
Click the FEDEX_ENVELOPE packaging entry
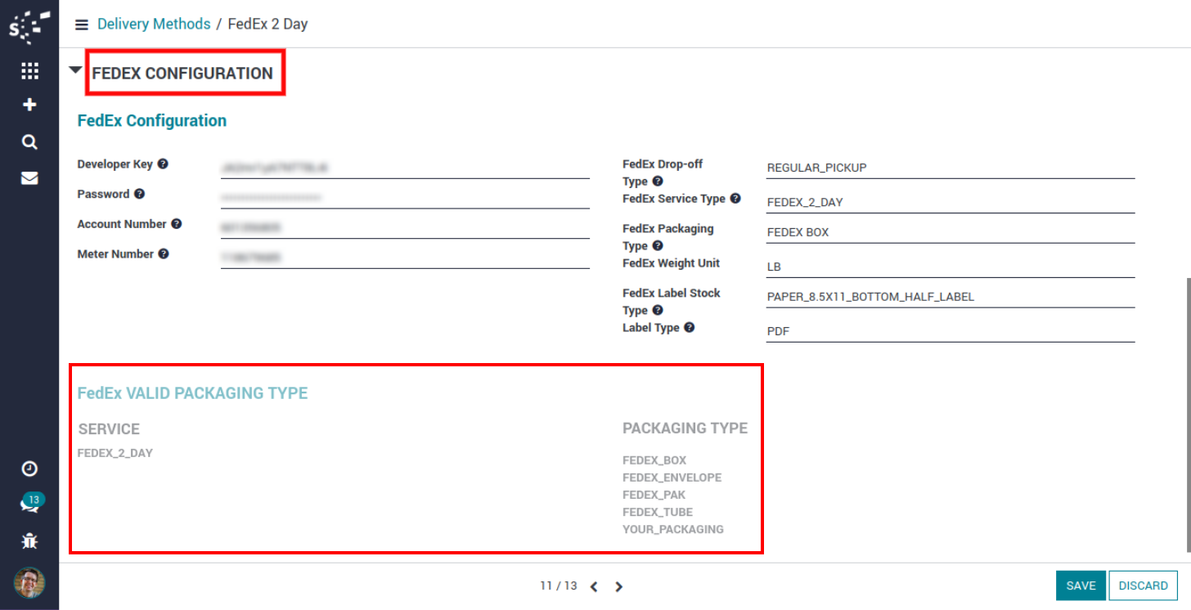coord(672,478)
